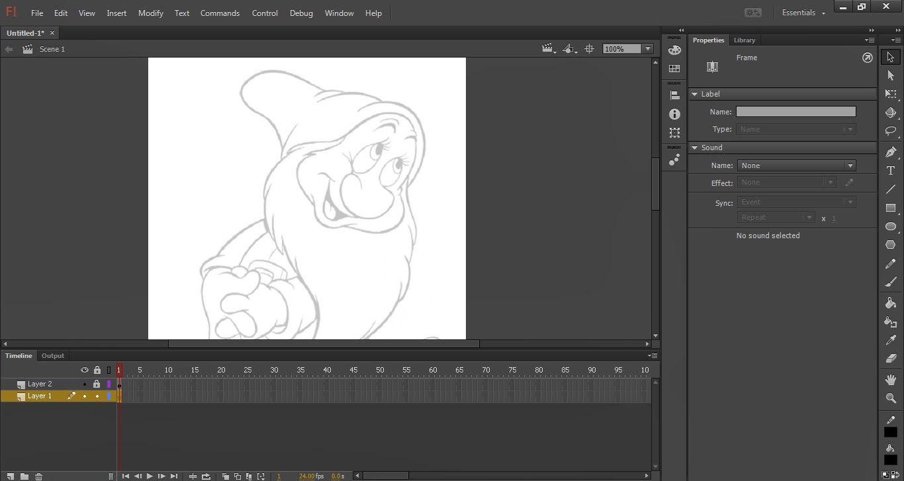Screen dimensions: 904x481
Task: Center the playhead frame
Action: point(193,476)
